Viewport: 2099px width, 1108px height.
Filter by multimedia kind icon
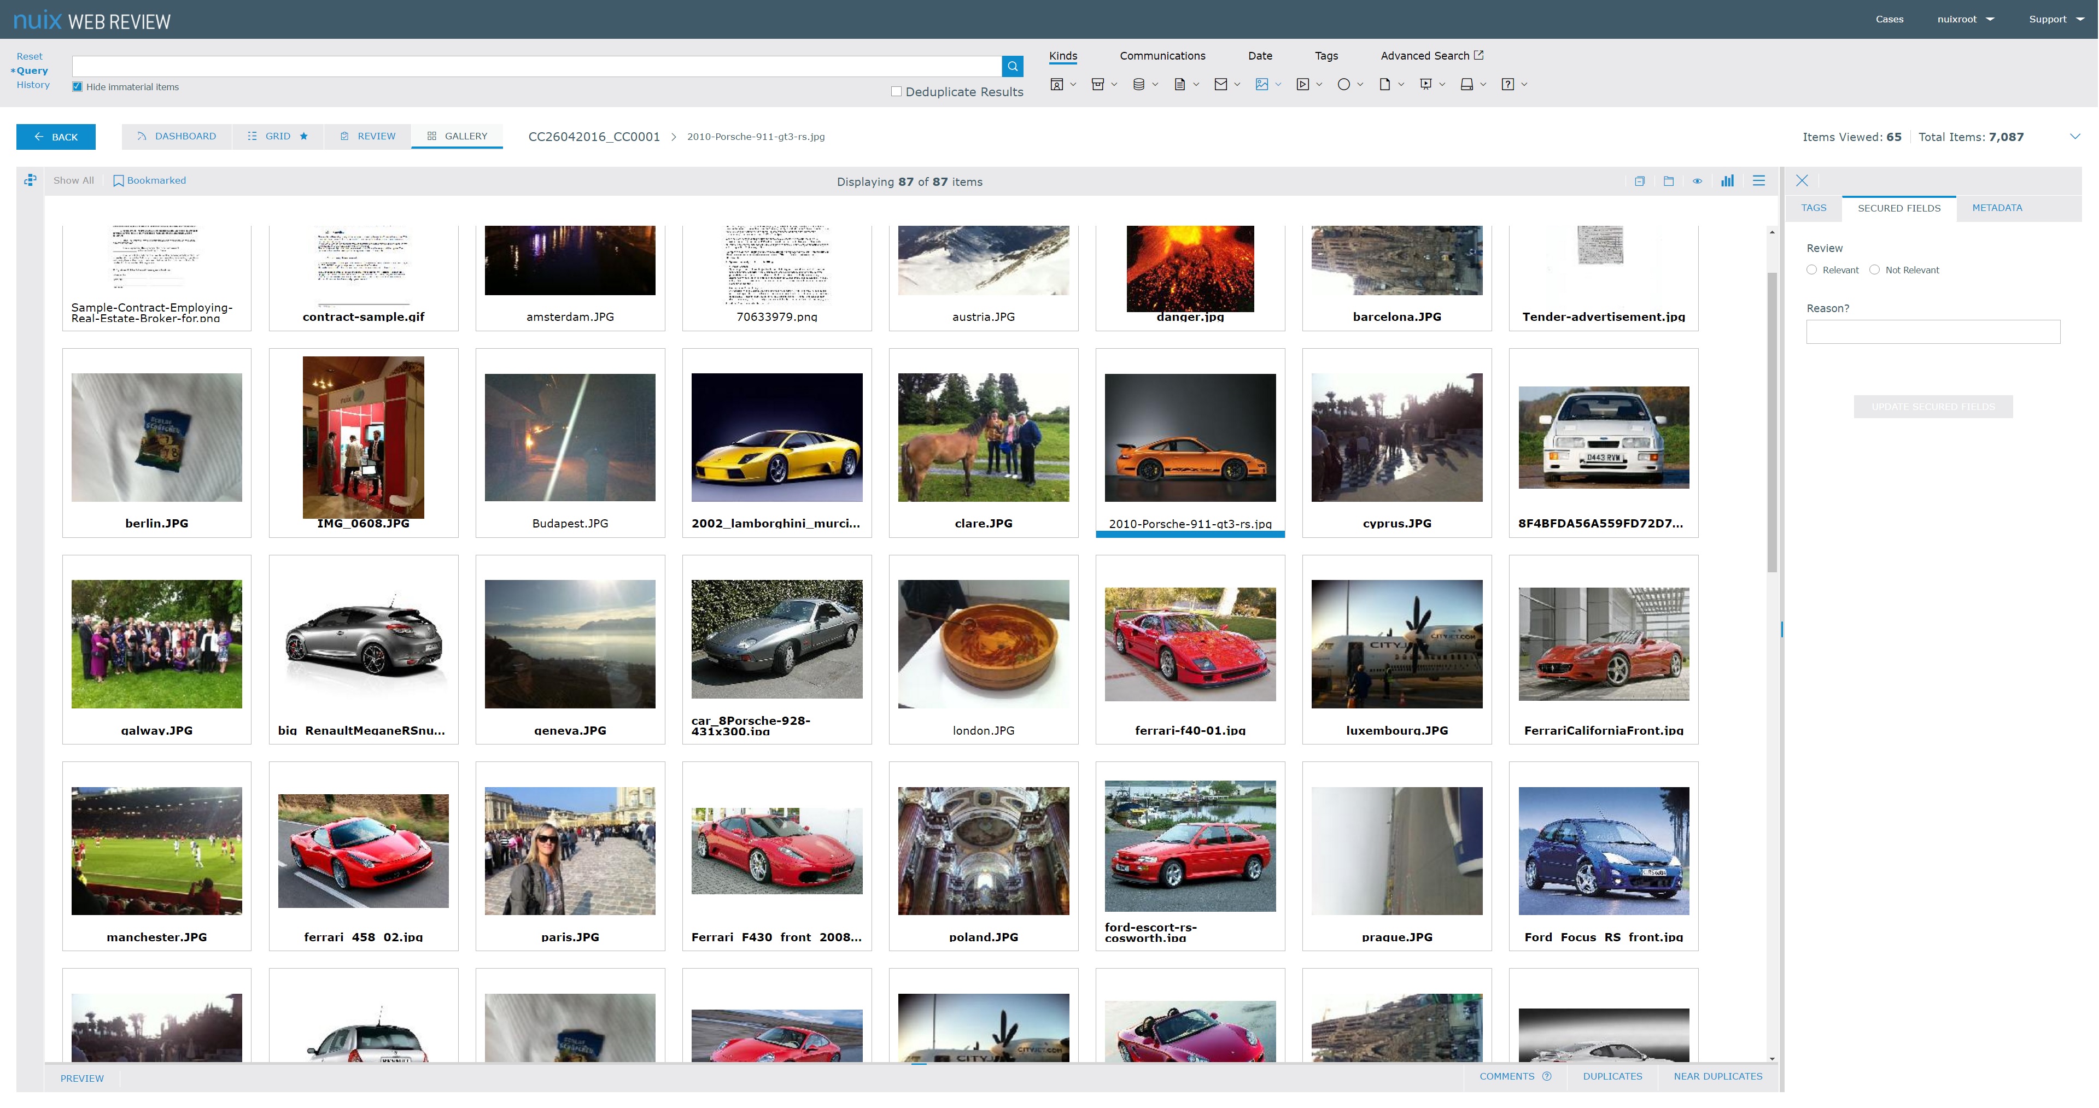1302,84
